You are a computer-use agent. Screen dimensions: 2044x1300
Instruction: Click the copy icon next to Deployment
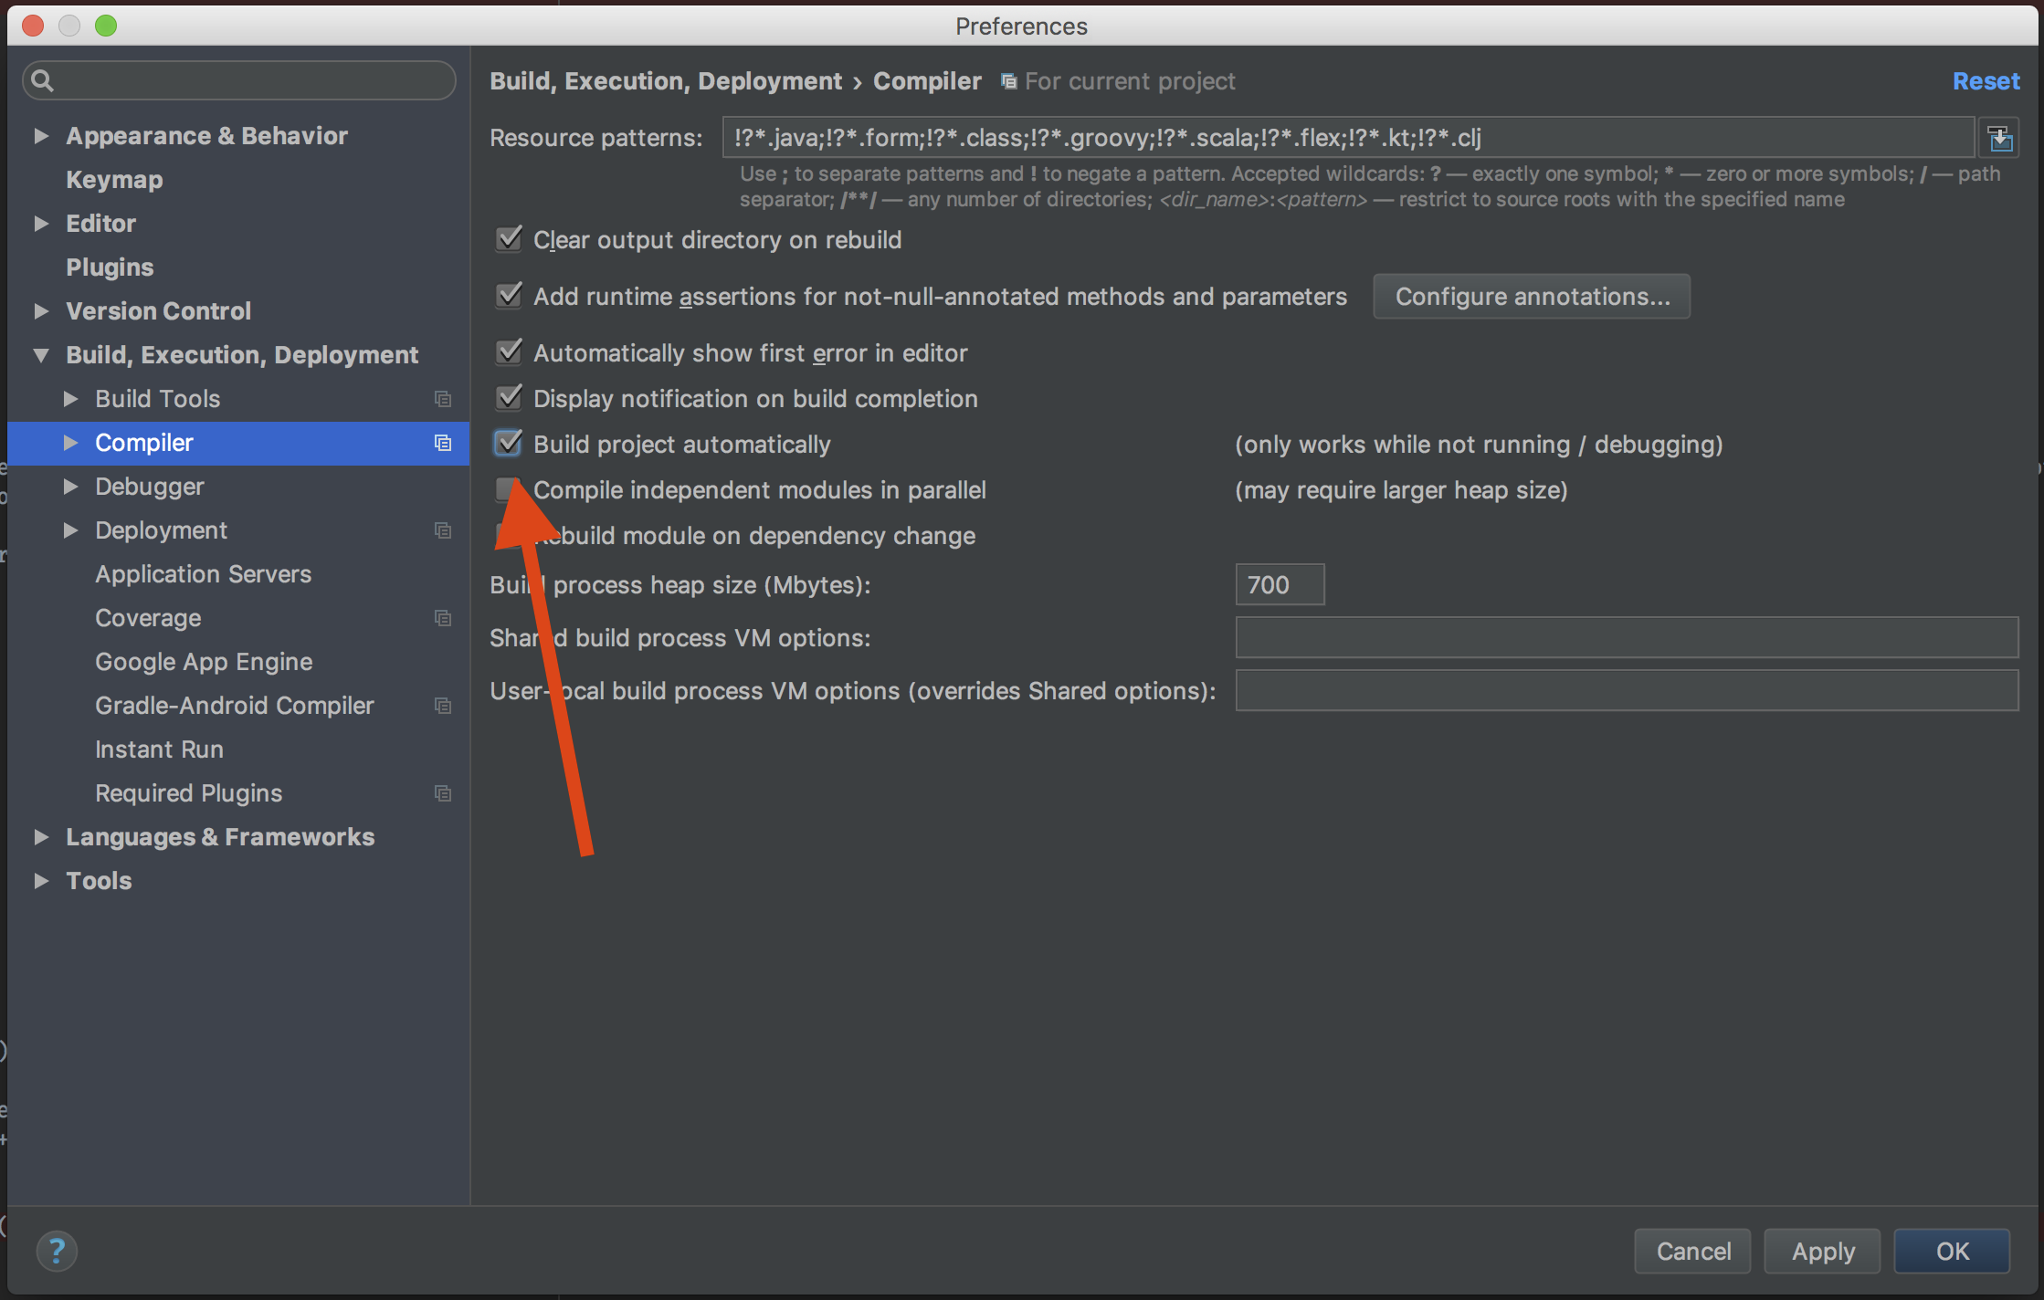click(442, 530)
